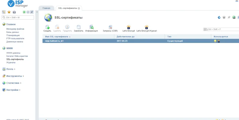Screen dimensions: 239x120
Task: Click the green globe icon in header
Action: (234, 17)
